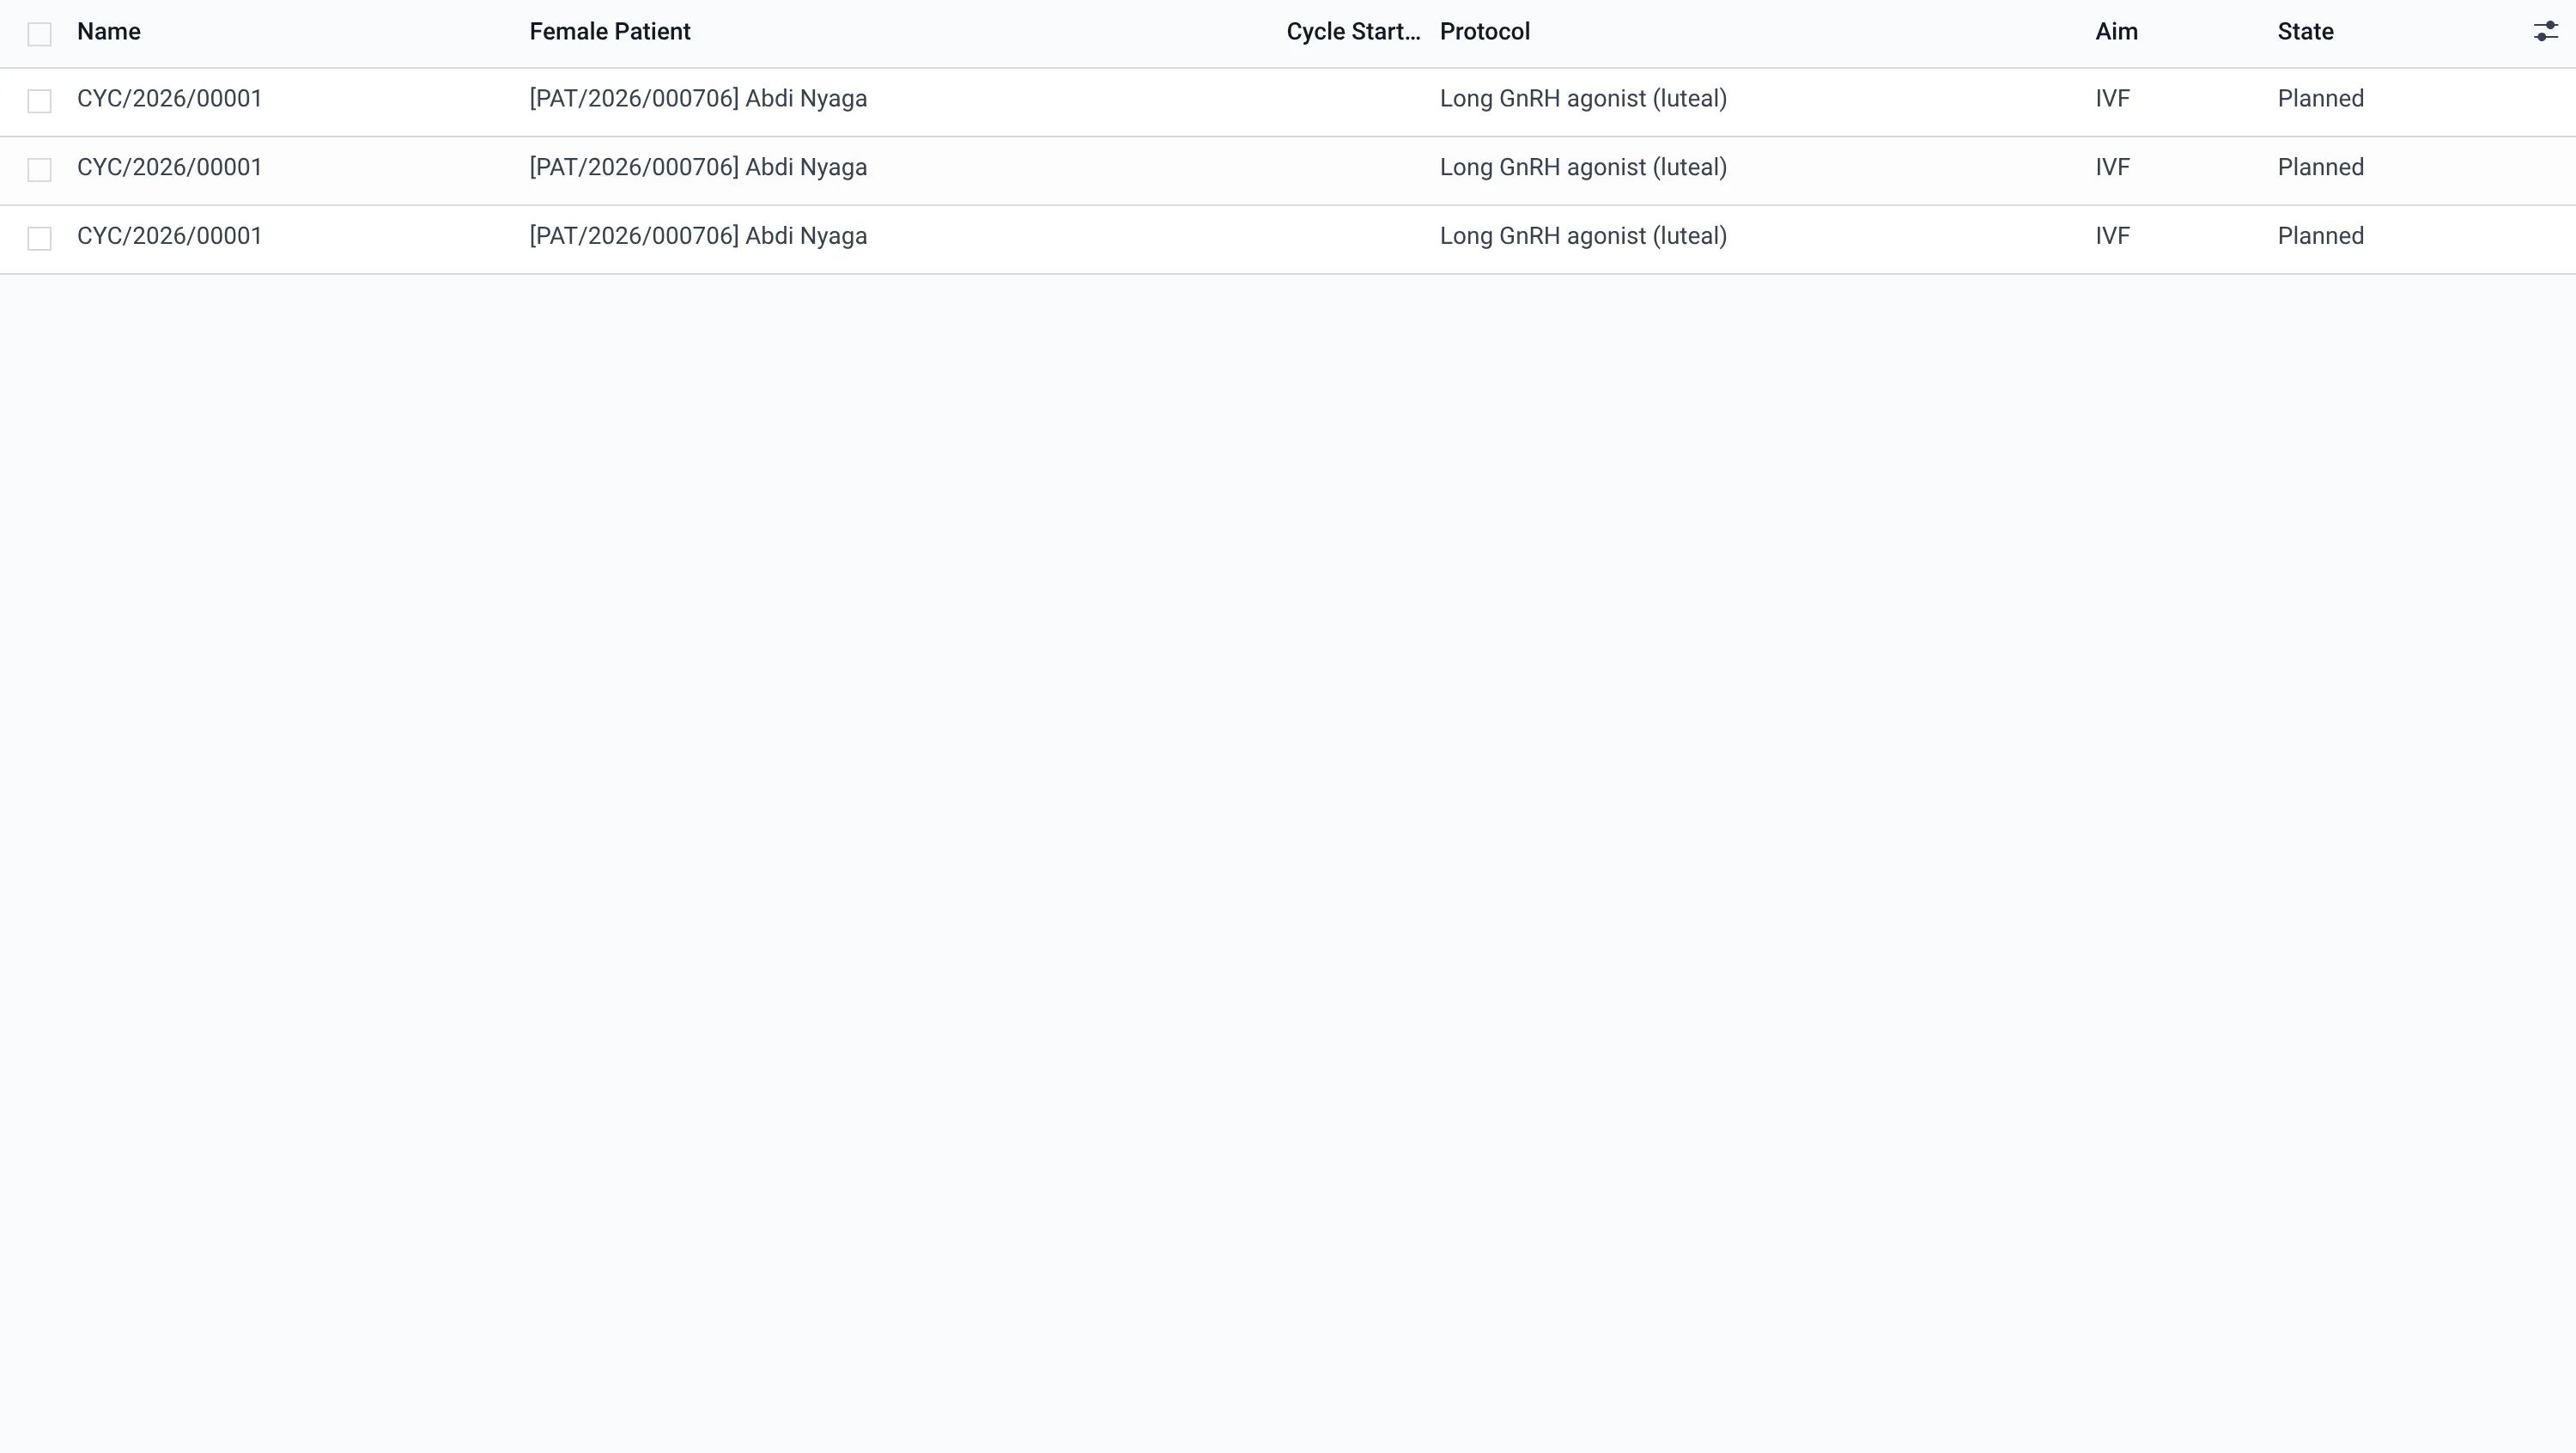This screenshot has height=1453, width=2576.
Task: Click Long GnRH agonist protocol in the third row
Action: click(x=1583, y=236)
